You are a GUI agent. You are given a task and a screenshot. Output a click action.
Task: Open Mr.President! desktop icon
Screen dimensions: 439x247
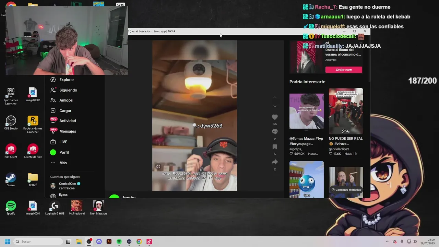77,208
